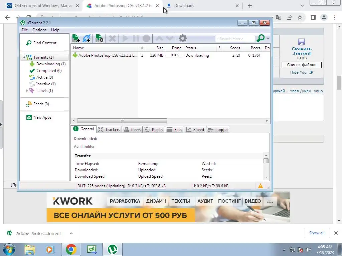The width and height of the screenshot is (342, 256).
Task: Sort the list by Peers column
Action: point(252,48)
